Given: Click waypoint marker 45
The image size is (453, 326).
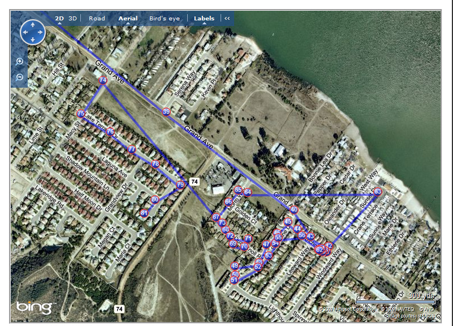Looking at the screenshot, I should [288, 222].
